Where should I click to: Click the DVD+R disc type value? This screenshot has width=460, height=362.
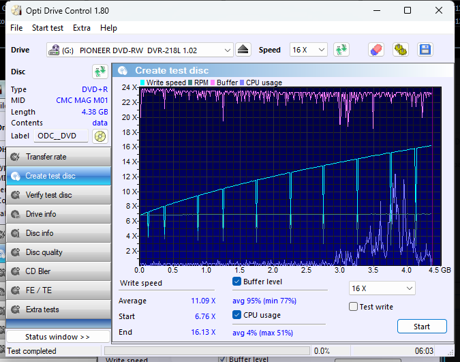[95, 89]
